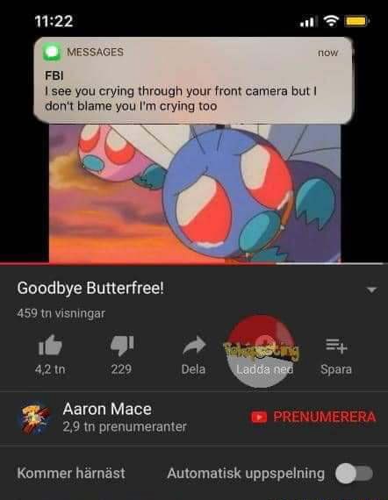Tap the Ladda ned download button
Viewport: 388px width, 500px height.
(x=261, y=352)
